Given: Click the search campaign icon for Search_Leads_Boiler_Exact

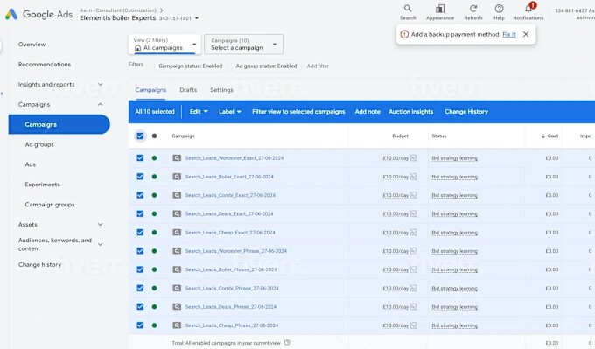Looking at the screenshot, I should [x=177, y=177].
